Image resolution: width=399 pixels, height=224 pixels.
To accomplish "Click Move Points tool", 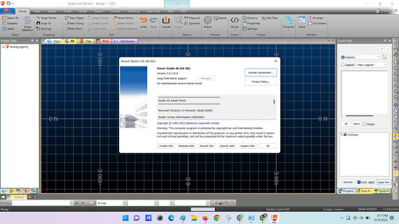I will click(x=123, y=18).
